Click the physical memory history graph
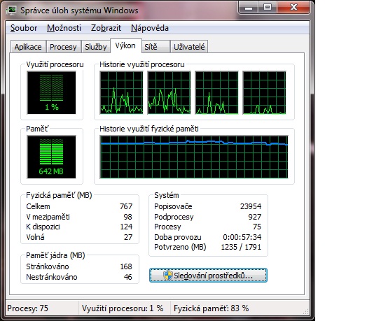The width and height of the screenshot is (367, 321). pyautogui.click(x=194, y=157)
